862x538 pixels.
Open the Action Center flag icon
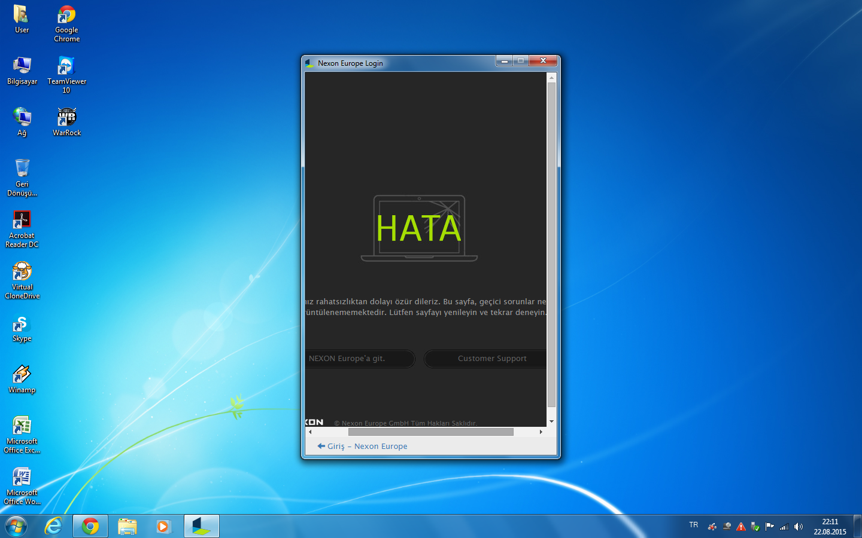(x=770, y=527)
